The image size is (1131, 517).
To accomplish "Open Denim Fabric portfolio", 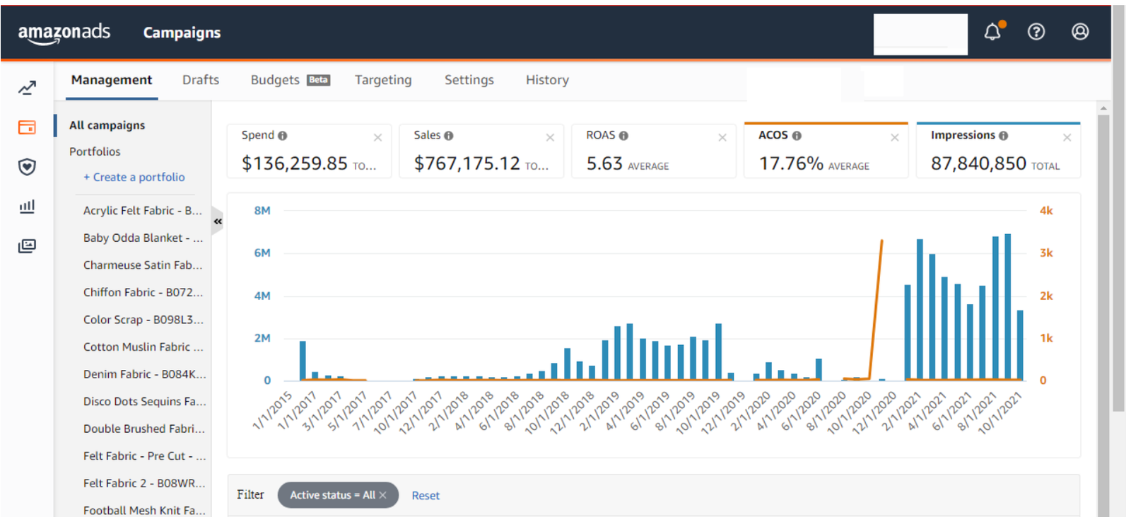I will pyautogui.click(x=144, y=374).
